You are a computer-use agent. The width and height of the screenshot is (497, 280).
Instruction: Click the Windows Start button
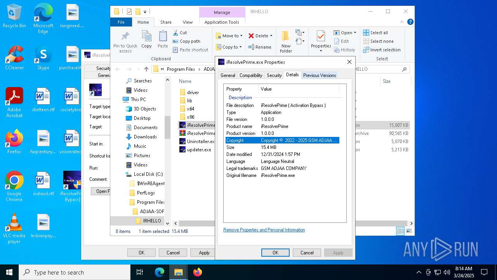[9, 272]
